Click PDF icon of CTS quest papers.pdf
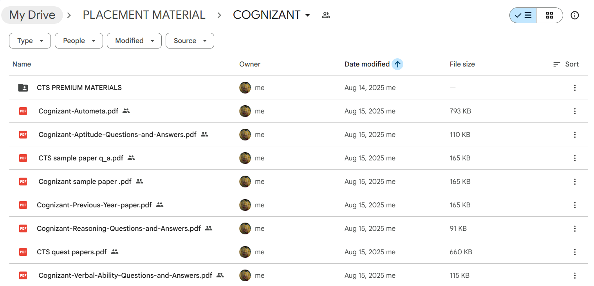This screenshot has width=594, height=286. click(23, 252)
